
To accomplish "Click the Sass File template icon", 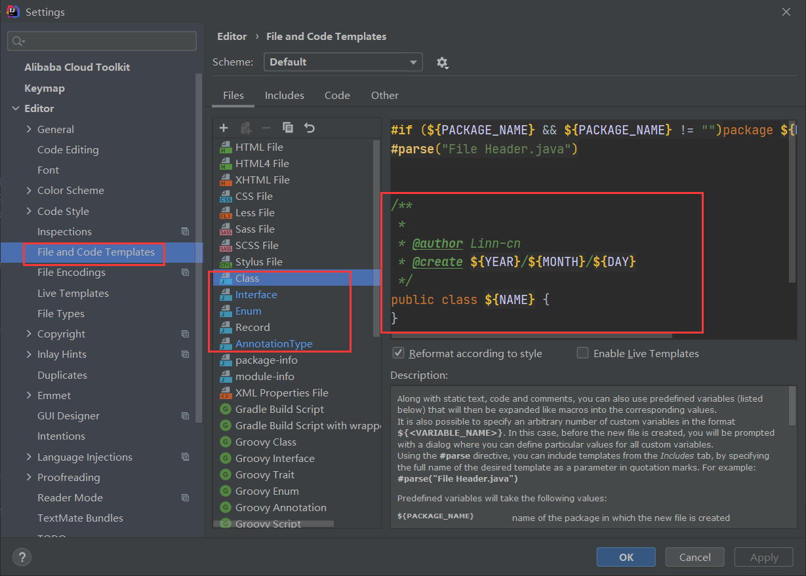I will pos(225,229).
